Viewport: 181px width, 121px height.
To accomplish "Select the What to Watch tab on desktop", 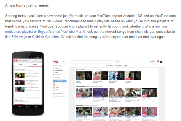I will (x=109, y=65).
